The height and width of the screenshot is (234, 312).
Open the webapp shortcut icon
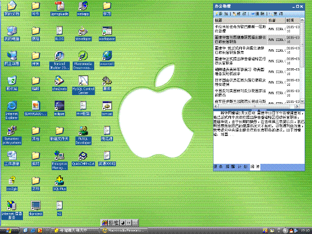83,8
